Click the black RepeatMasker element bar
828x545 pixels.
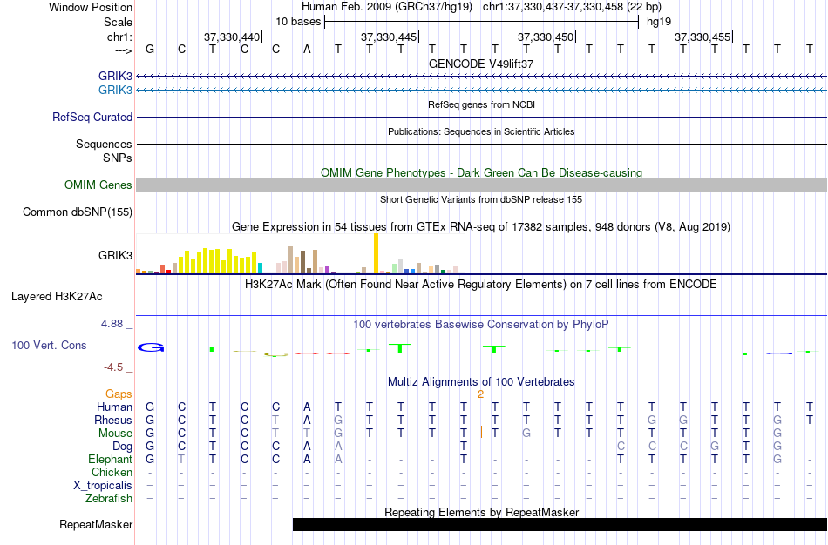click(x=560, y=524)
